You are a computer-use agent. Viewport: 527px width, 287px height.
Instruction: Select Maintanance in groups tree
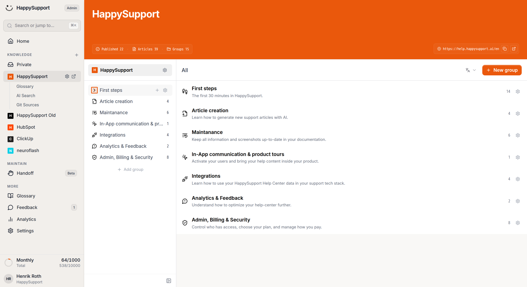(130, 113)
